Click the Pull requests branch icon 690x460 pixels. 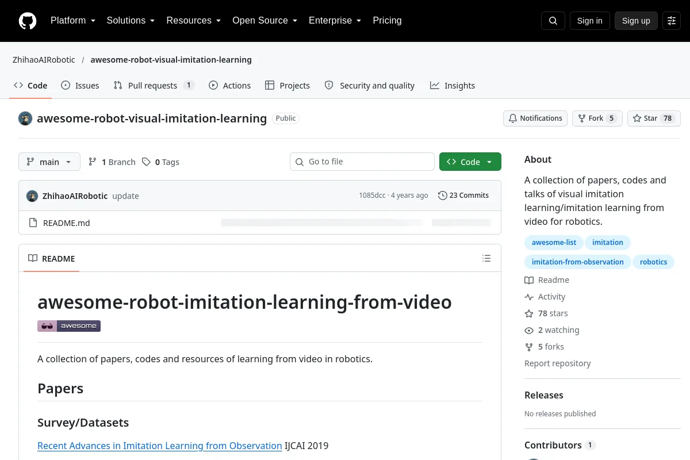coord(118,85)
